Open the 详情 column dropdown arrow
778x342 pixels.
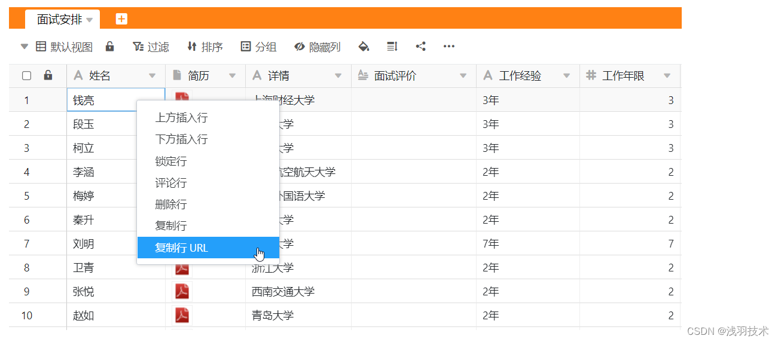pyautogui.click(x=338, y=76)
